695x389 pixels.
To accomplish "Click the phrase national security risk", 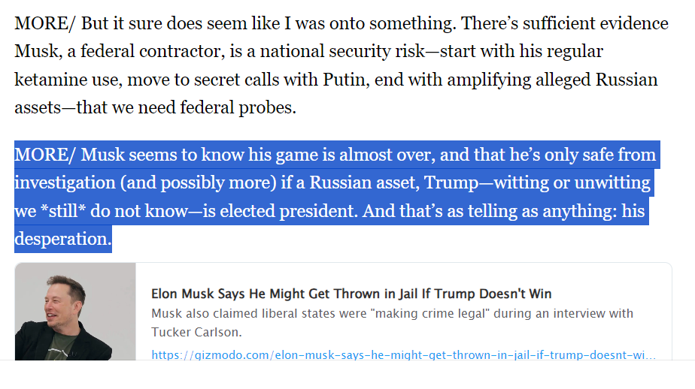I will [343, 51].
